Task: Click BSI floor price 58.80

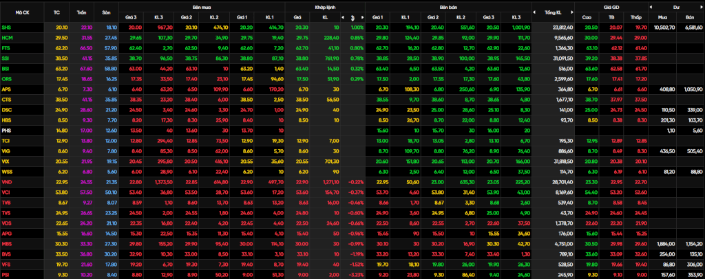Action: [112, 69]
